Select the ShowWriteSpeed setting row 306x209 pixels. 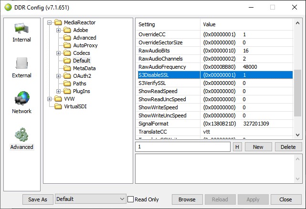214,107
